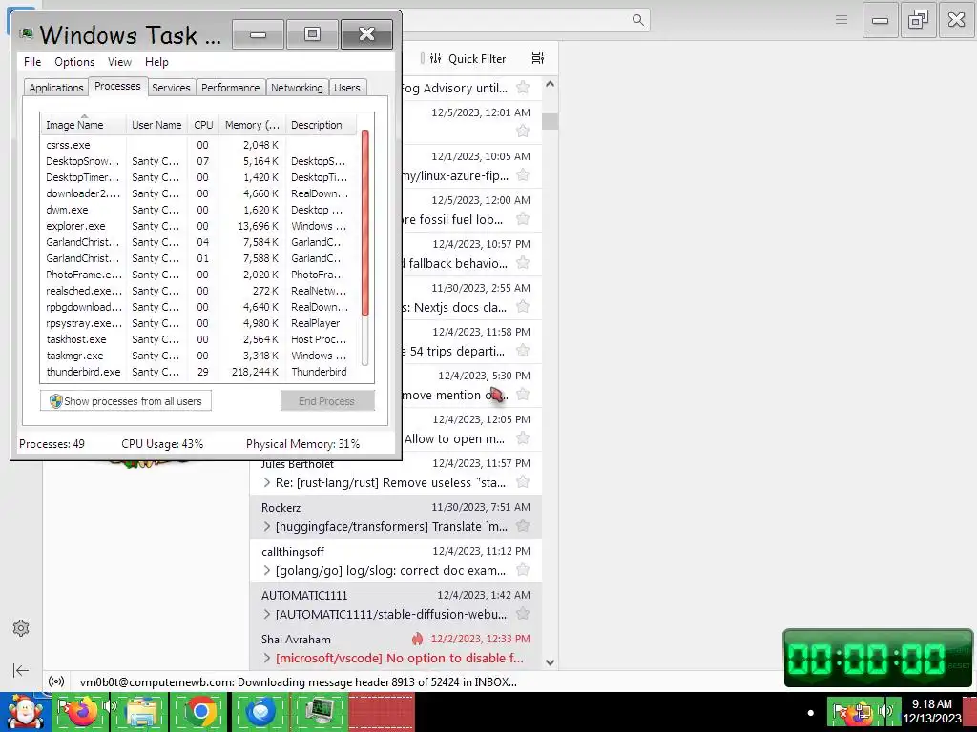Click the Task Manager process list scrollbar

[365, 222]
